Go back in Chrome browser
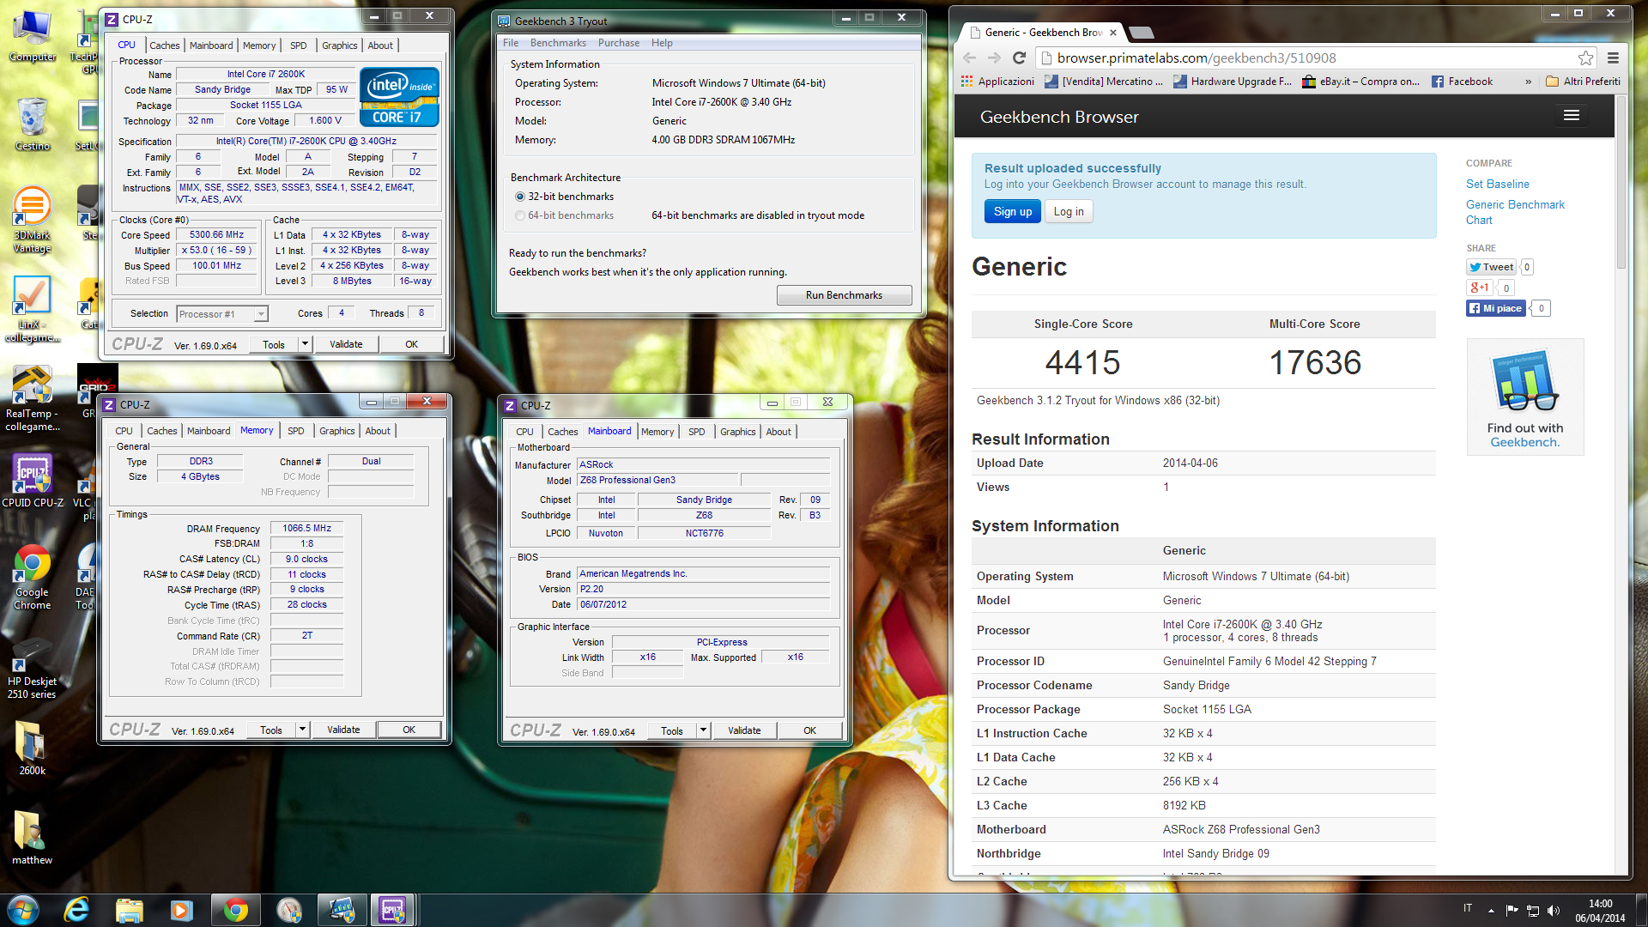The width and height of the screenshot is (1648, 927). 970,58
